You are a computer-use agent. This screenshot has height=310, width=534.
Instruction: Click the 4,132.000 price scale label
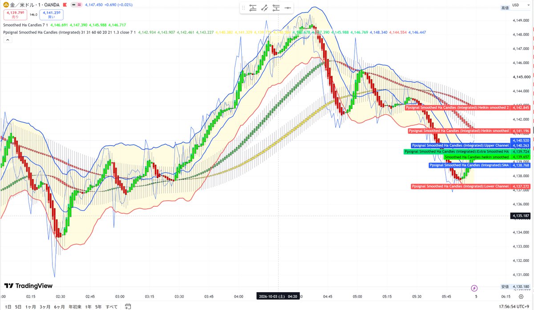click(521, 261)
